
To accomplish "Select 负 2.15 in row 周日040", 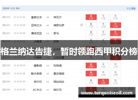I will click(116, 81).
